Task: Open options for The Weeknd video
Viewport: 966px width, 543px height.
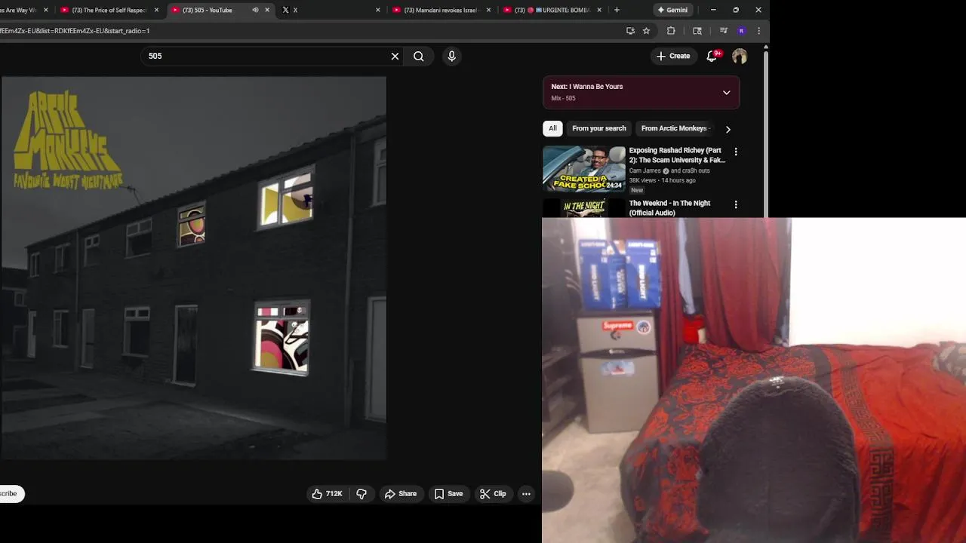Action: click(x=736, y=204)
